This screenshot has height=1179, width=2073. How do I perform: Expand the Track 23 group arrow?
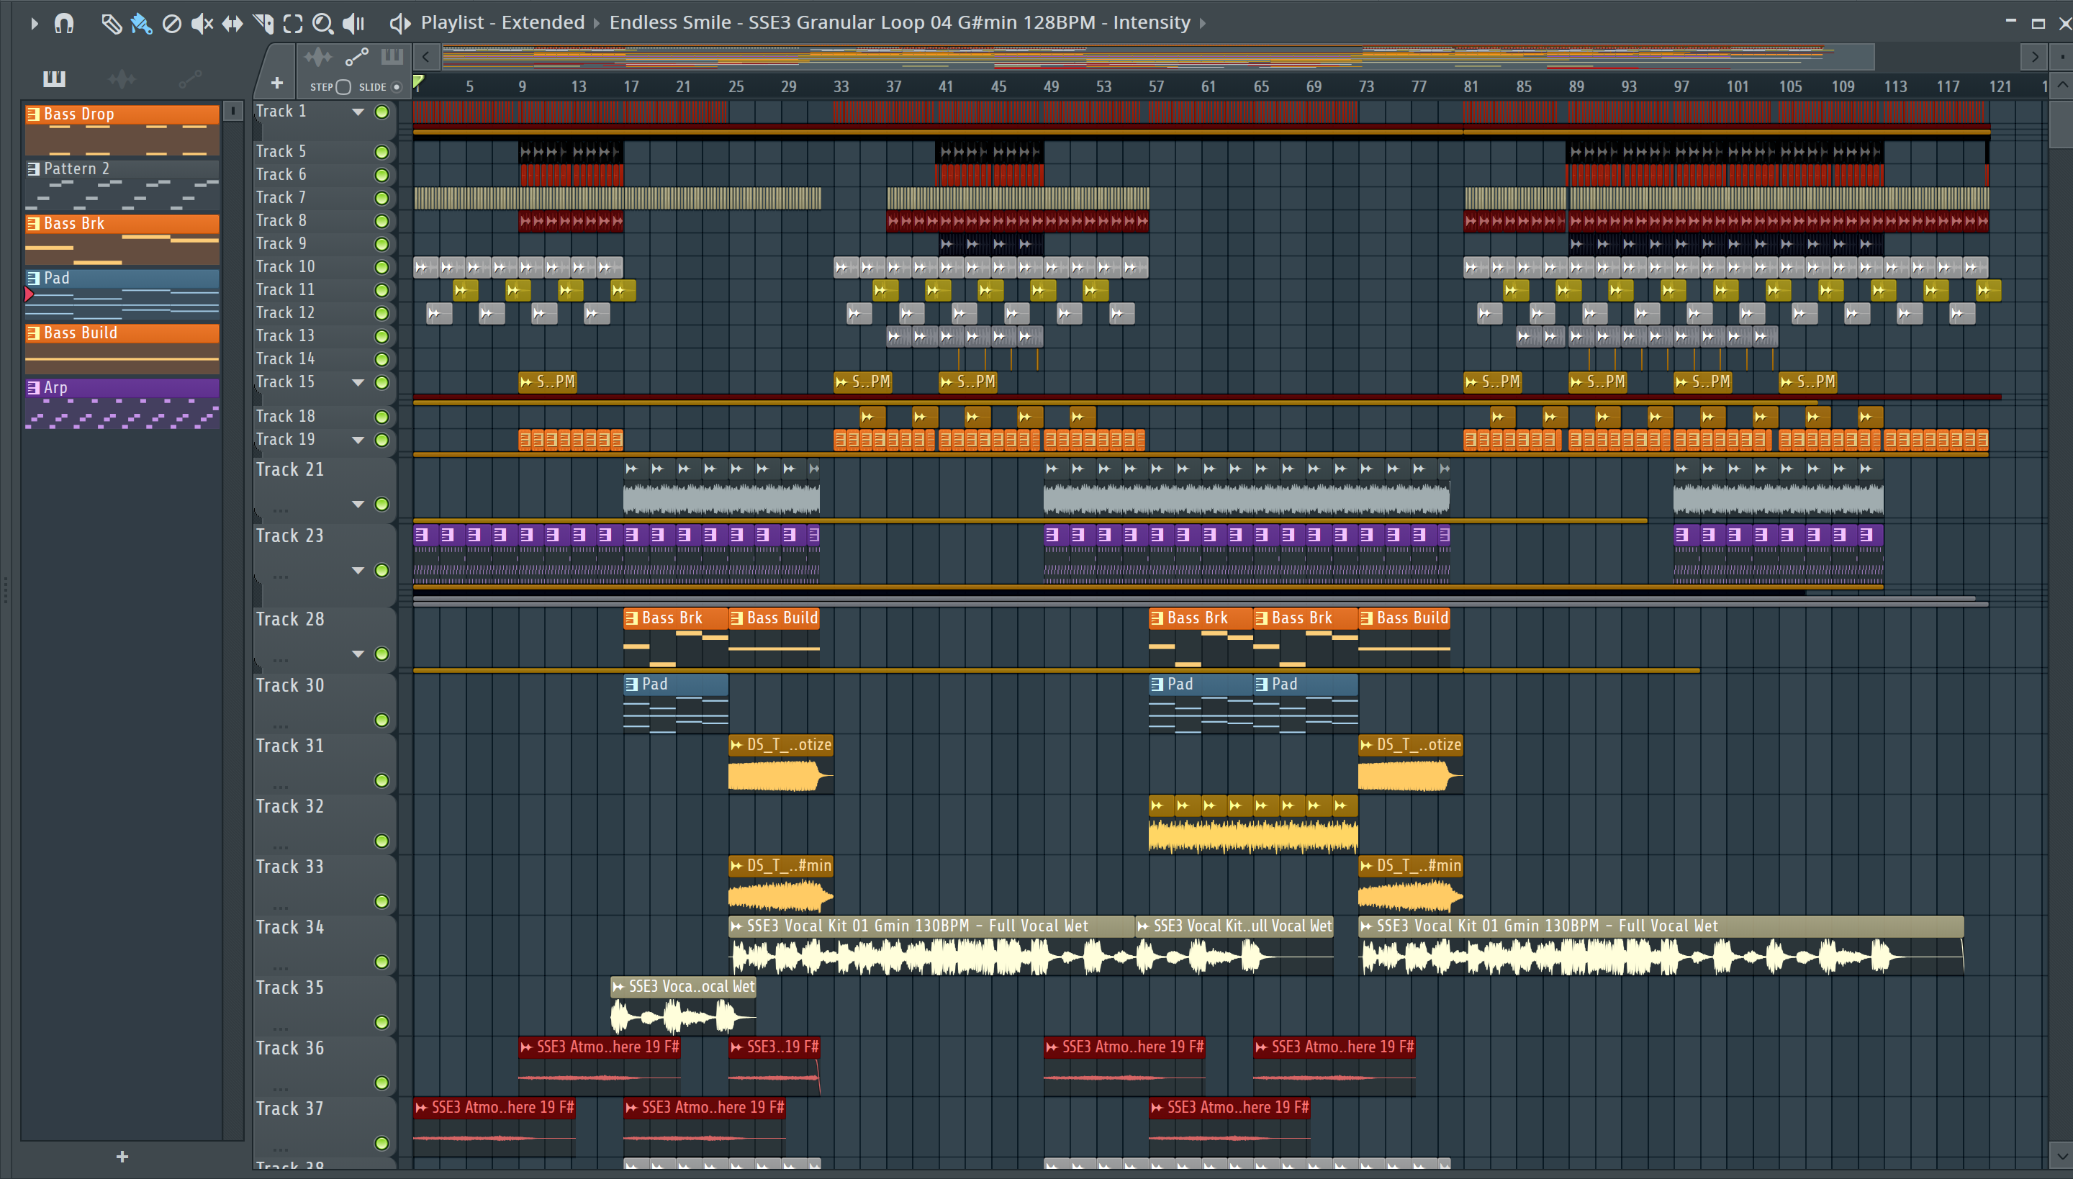tap(358, 570)
